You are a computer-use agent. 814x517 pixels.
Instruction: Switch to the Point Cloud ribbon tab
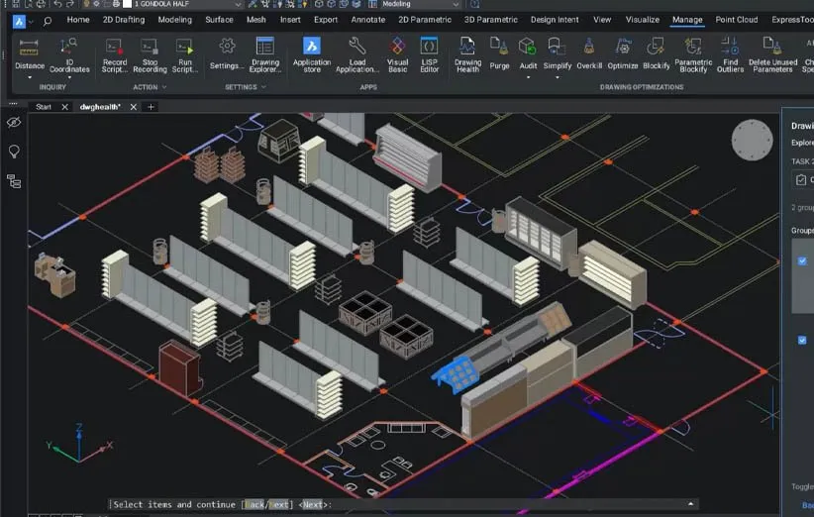pyautogui.click(x=736, y=20)
